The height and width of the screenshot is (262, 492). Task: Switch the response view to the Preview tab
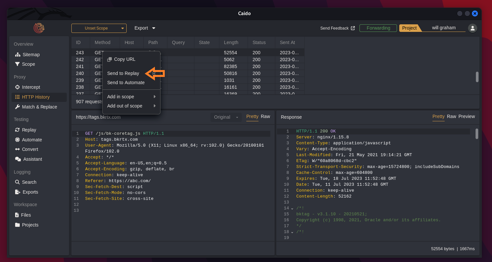(467, 116)
